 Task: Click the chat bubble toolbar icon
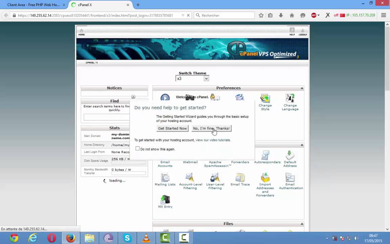point(303,16)
